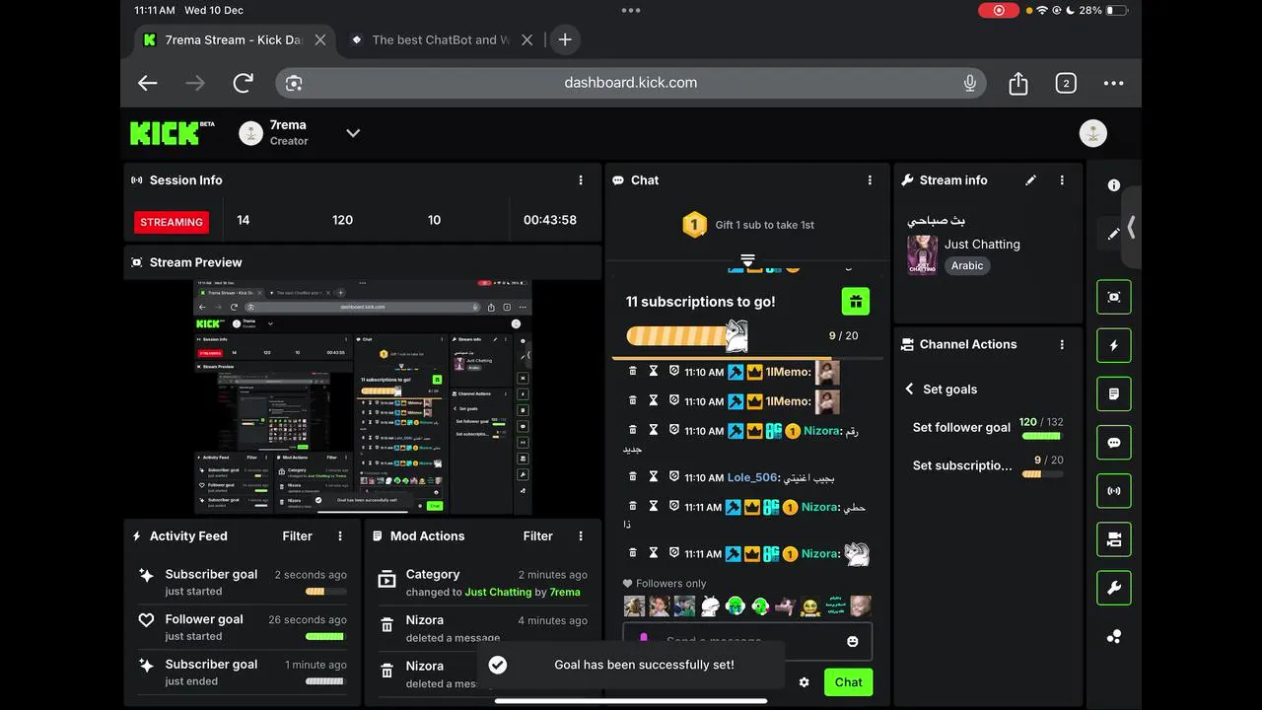Open chat settings gear icon
The height and width of the screenshot is (710, 1262).
point(804,682)
